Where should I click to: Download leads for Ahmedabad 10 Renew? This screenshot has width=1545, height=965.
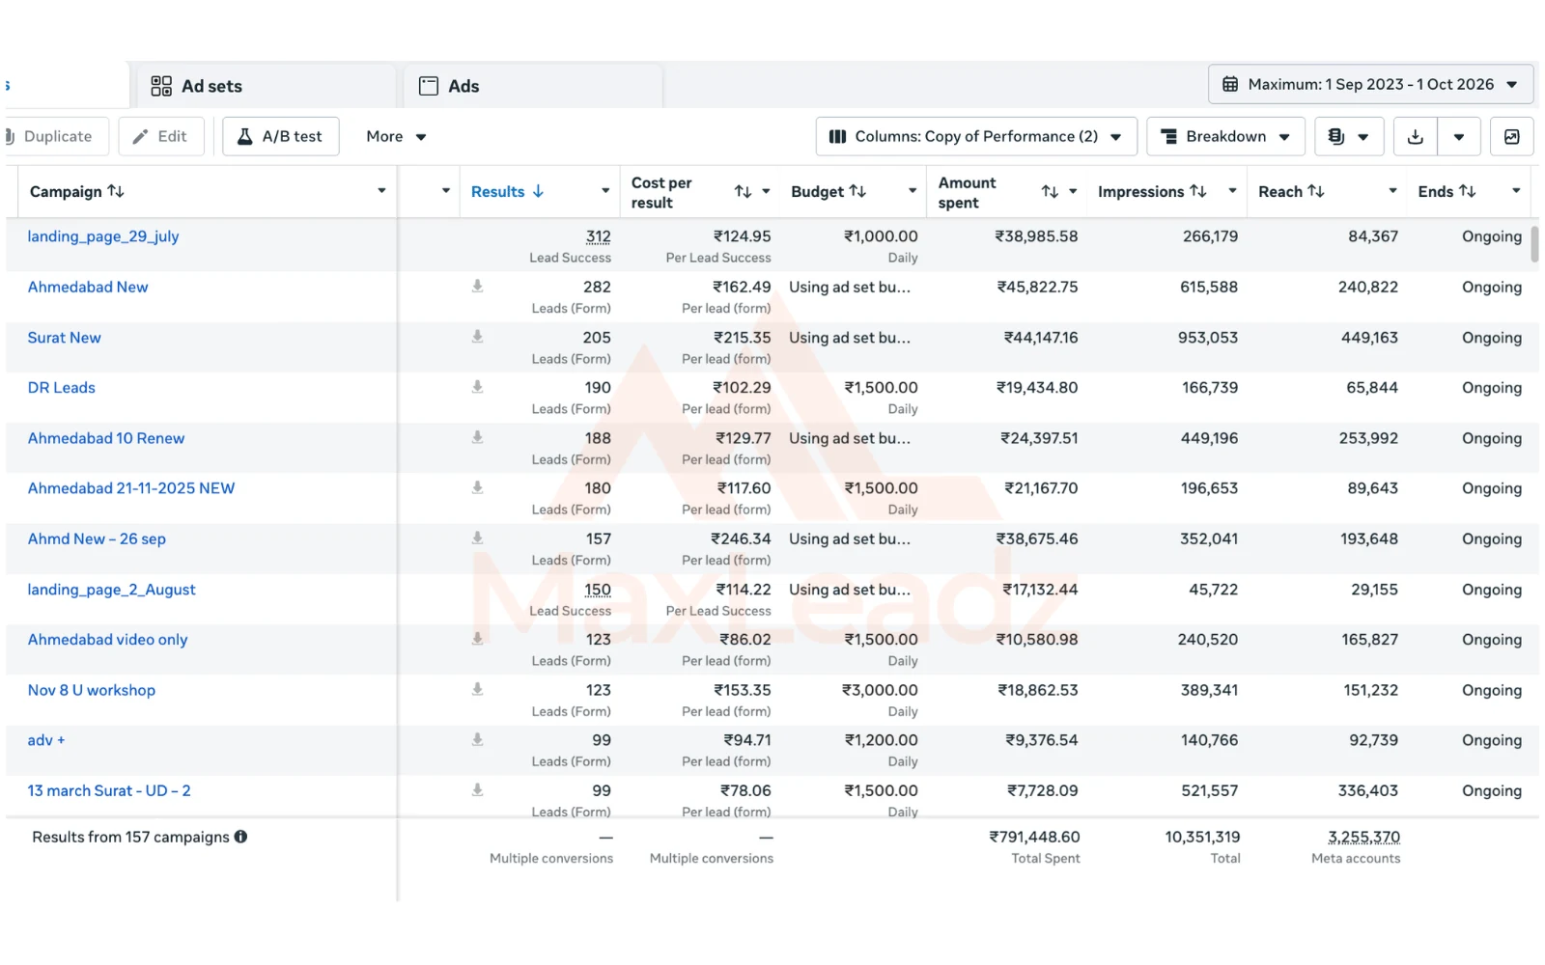[477, 437]
